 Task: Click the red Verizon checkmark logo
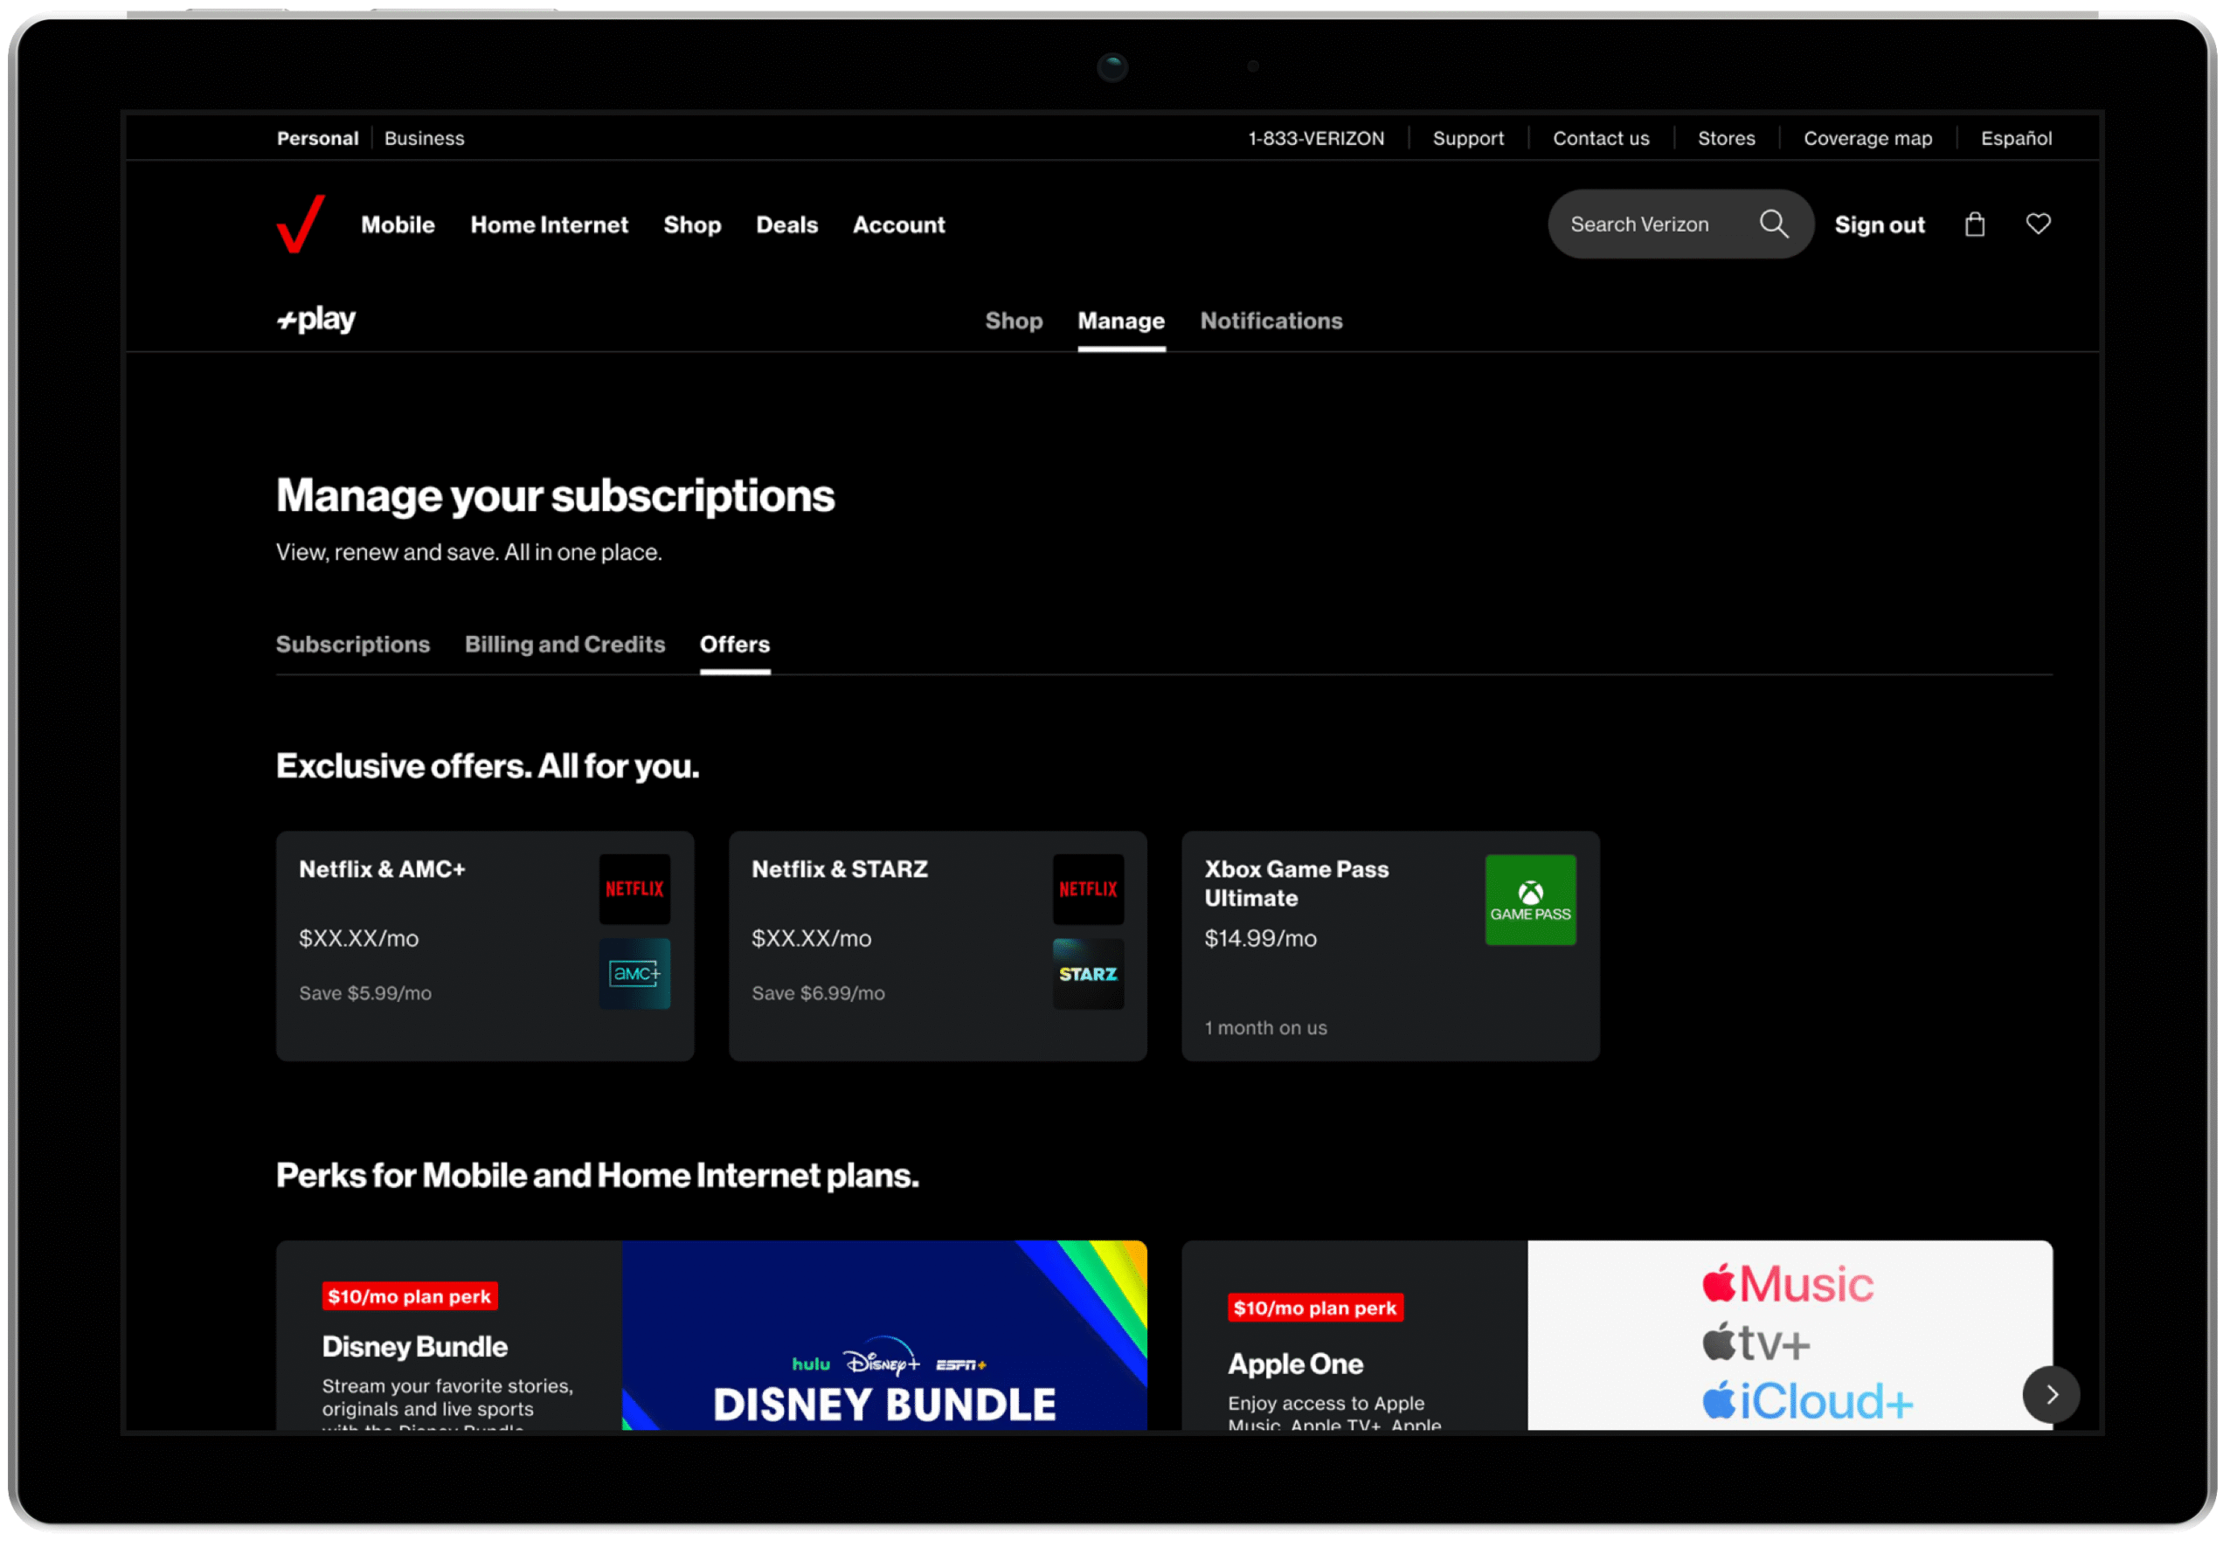click(301, 224)
